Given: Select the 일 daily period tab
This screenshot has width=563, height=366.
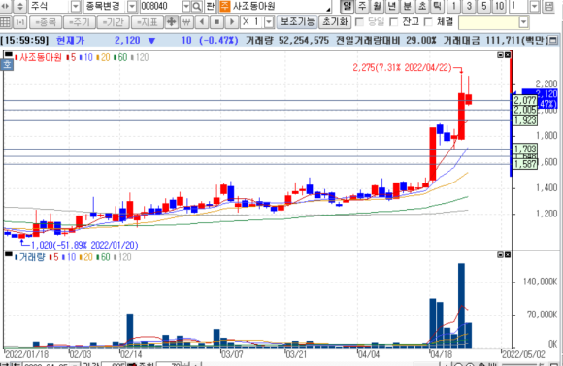Looking at the screenshot, I should [347, 6].
